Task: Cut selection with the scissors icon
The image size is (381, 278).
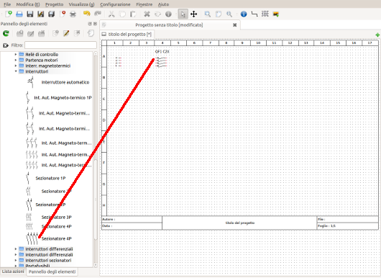Action: 111,14
